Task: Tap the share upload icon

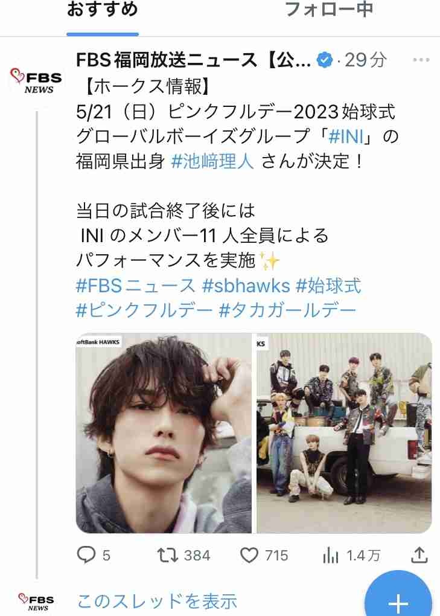Action: [419, 555]
